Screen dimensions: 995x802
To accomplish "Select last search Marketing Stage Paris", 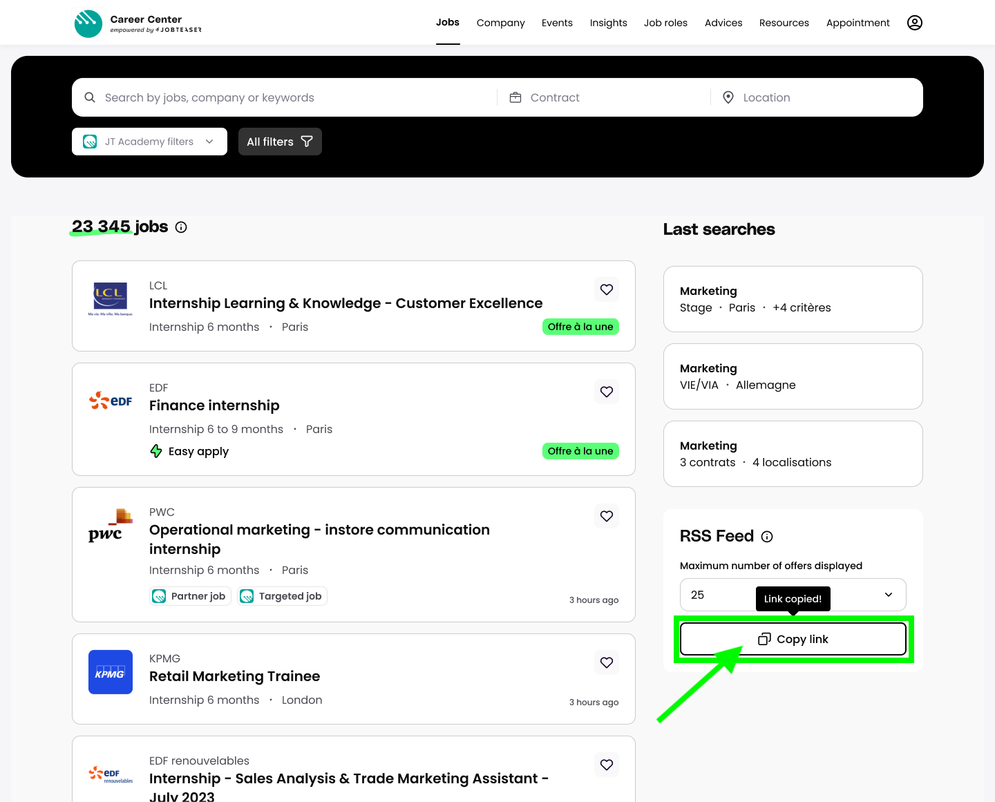I will pyautogui.click(x=793, y=299).
